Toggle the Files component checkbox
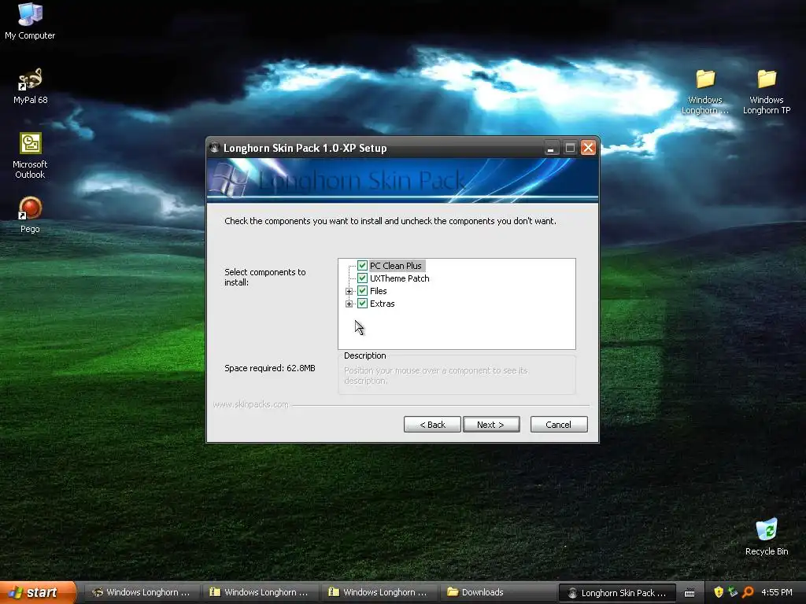The height and width of the screenshot is (604, 806). click(x=362, y=291)
